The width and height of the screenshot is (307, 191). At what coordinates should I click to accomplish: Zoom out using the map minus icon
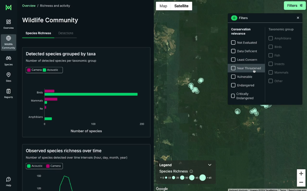(x=301, y=183)
